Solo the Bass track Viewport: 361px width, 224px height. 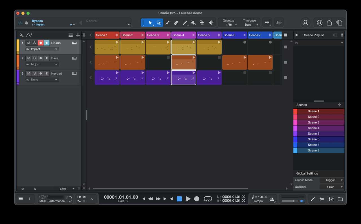(34, 58)
